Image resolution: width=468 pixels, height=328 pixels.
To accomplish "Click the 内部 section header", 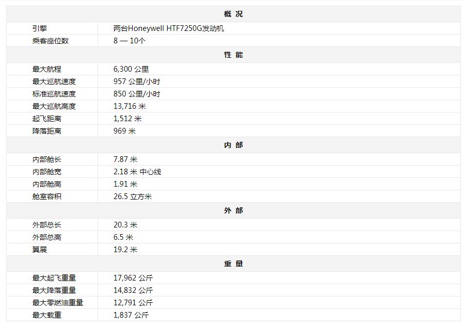I will (x=233, y=145).
